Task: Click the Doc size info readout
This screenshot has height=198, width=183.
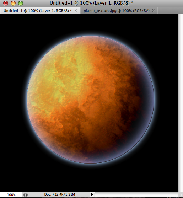Action: pos(60,194)
